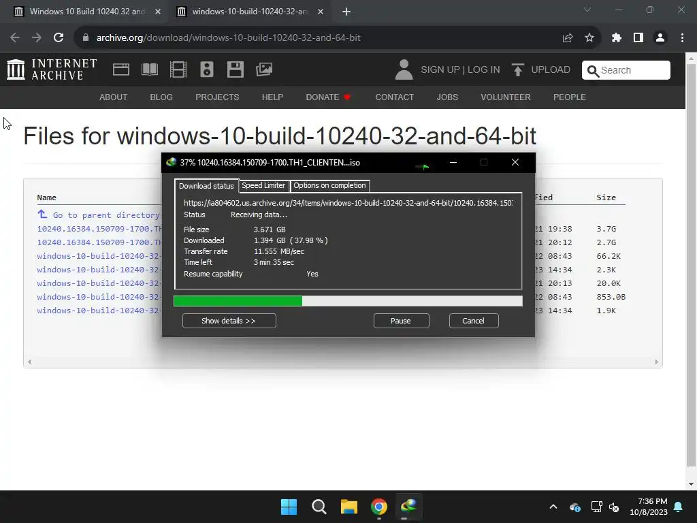Open the JOBS link
Viewport: 697px width, 523px height.
tap(447, 97)
